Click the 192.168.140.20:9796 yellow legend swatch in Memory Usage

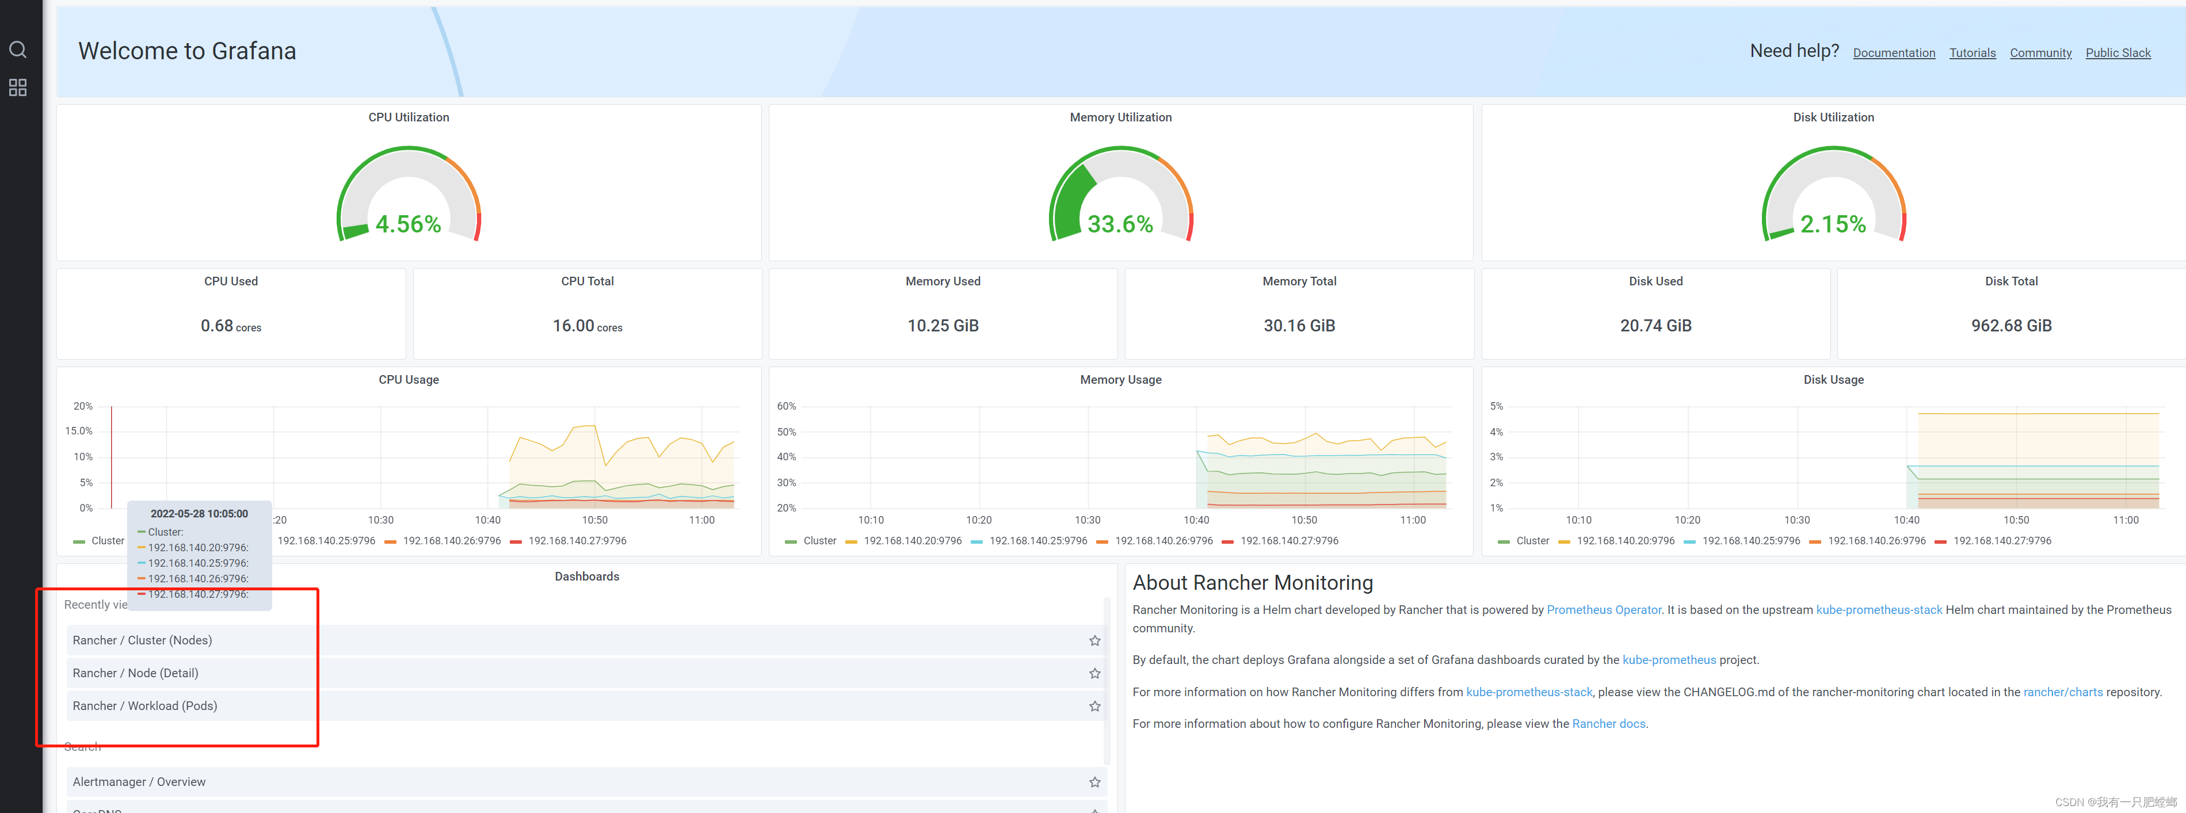[x=851, y=541]
